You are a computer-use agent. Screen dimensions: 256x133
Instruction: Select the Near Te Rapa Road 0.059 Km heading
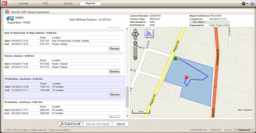pyautogui.click(x=30, y=33)
